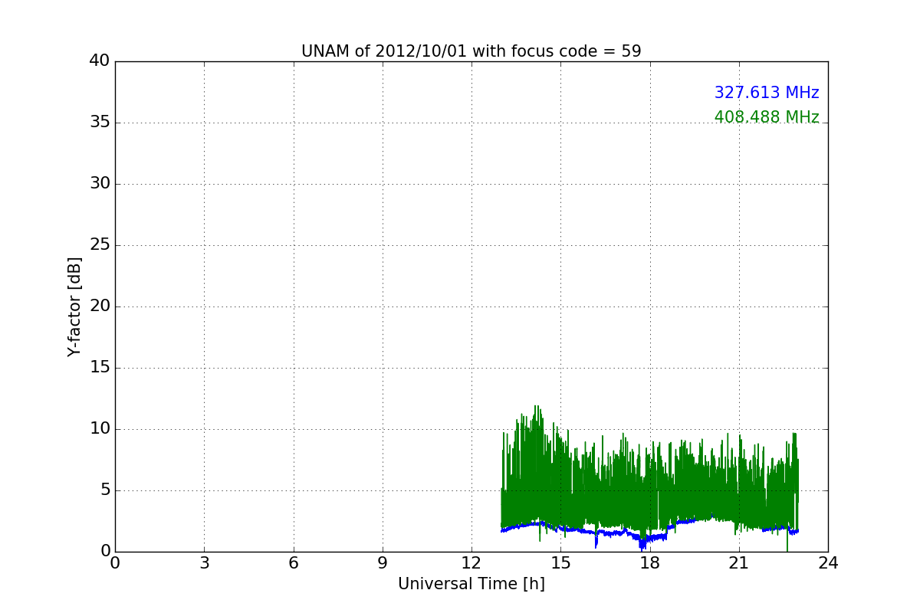Click the x-axis tick label '6'
This screenshot has width=920, height=613.
coord(293,563)
